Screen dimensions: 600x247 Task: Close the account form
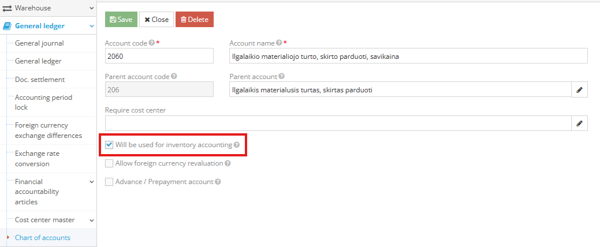click(156, 20)
